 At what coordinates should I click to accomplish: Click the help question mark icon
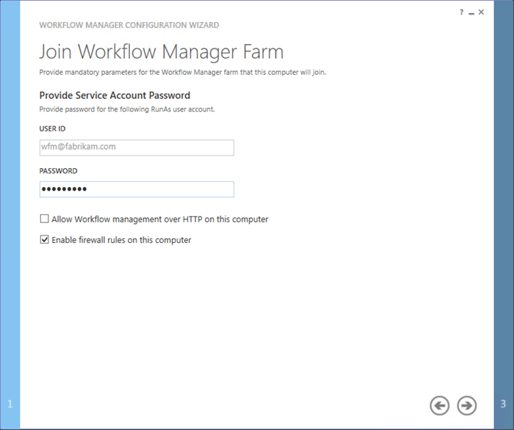pos(462,12)
